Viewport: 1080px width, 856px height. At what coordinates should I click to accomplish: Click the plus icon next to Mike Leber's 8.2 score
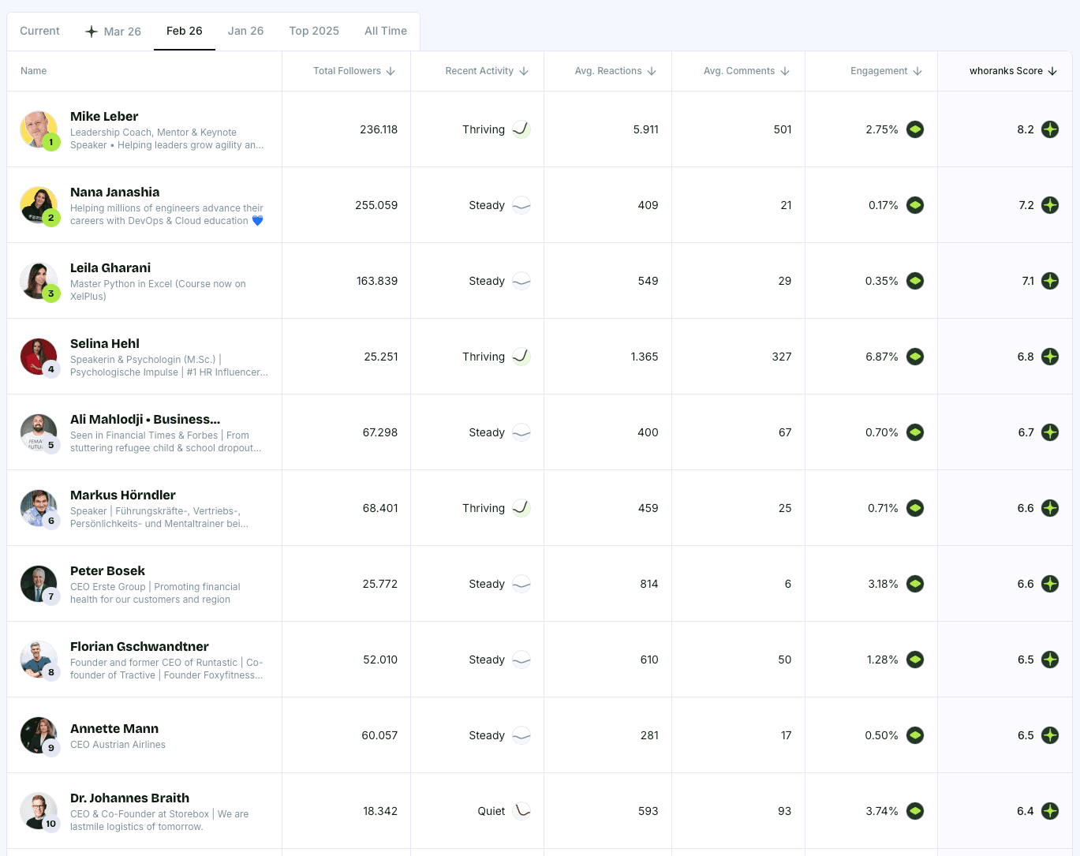tap(1050, 129)
